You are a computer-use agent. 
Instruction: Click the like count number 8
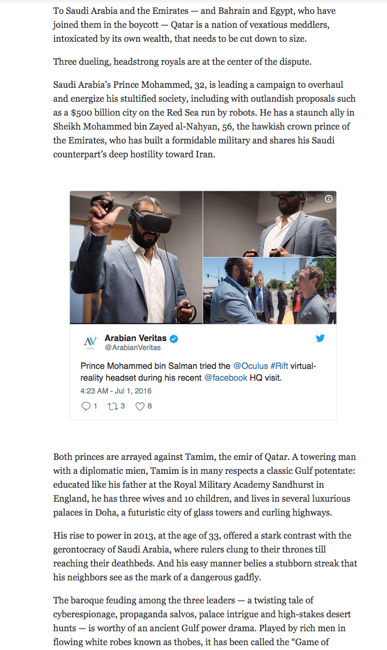click(150, 406)
